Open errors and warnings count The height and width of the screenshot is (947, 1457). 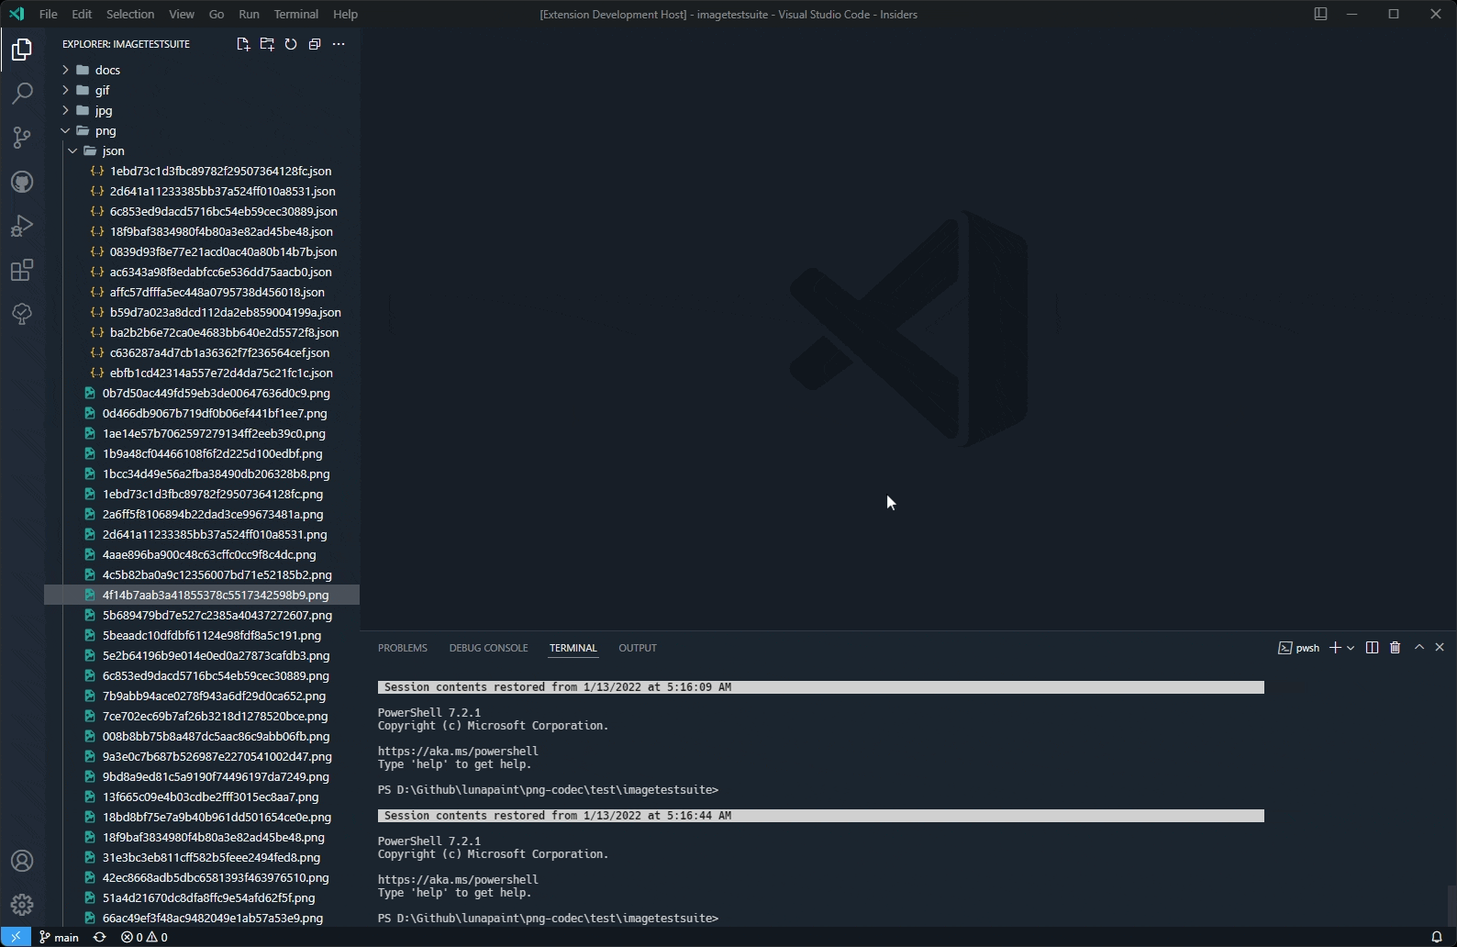coord(144,937)
